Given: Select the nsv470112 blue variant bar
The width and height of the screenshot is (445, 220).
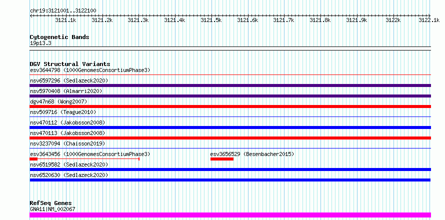Looking at the screenshot, I should pos(230,127).
